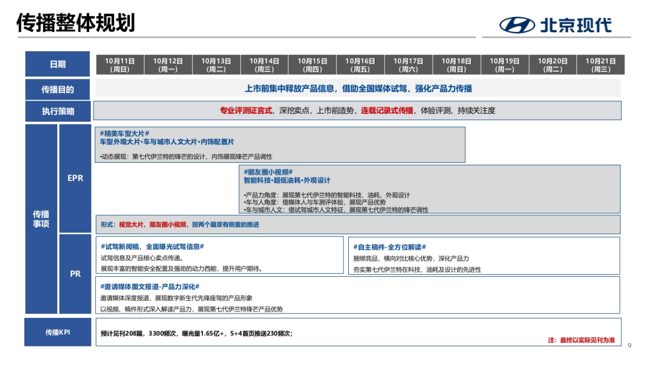This screenshot has width=649, height=365.
Task: Click the 执行策略 row header
Action: [x=57, y=112]
